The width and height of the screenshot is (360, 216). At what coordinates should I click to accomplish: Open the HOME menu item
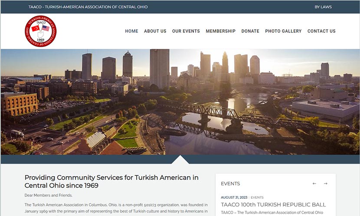tap(131, 31)
